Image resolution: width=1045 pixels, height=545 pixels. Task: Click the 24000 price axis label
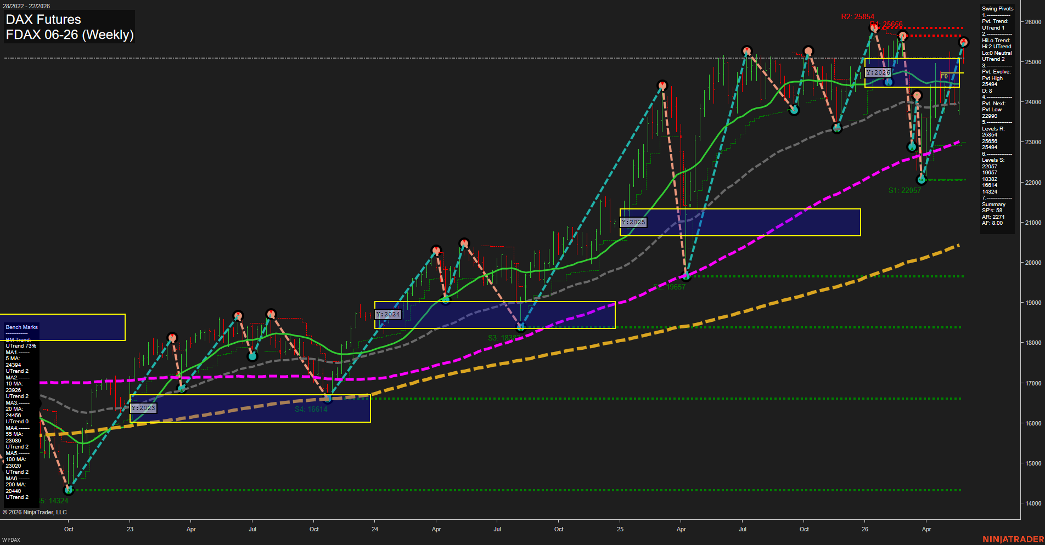[x=1033, y=102]
